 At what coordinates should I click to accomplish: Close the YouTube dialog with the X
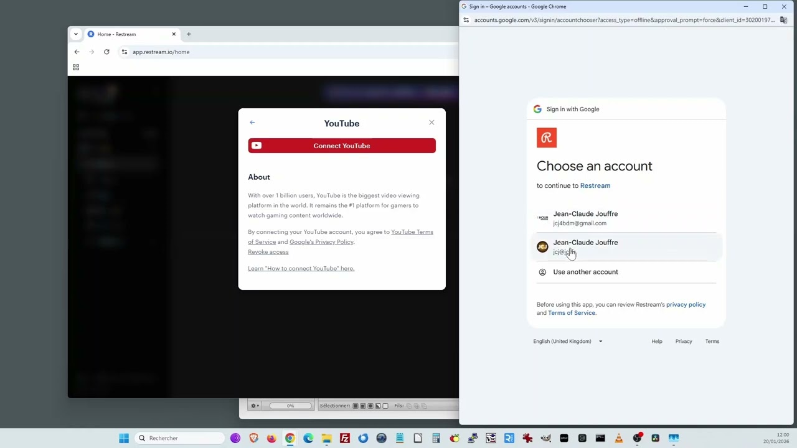click(432, 123)
